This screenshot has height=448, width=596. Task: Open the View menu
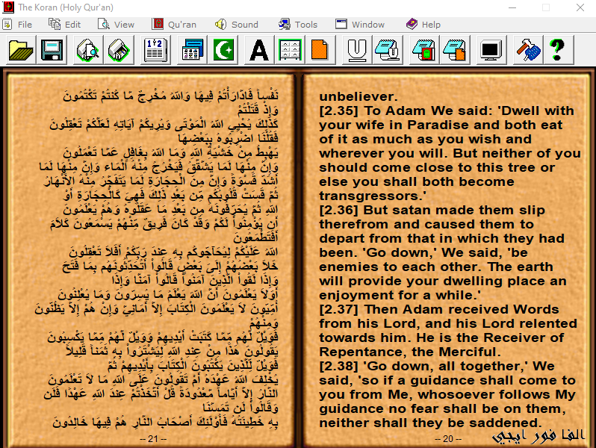click(x=116, y=25)
